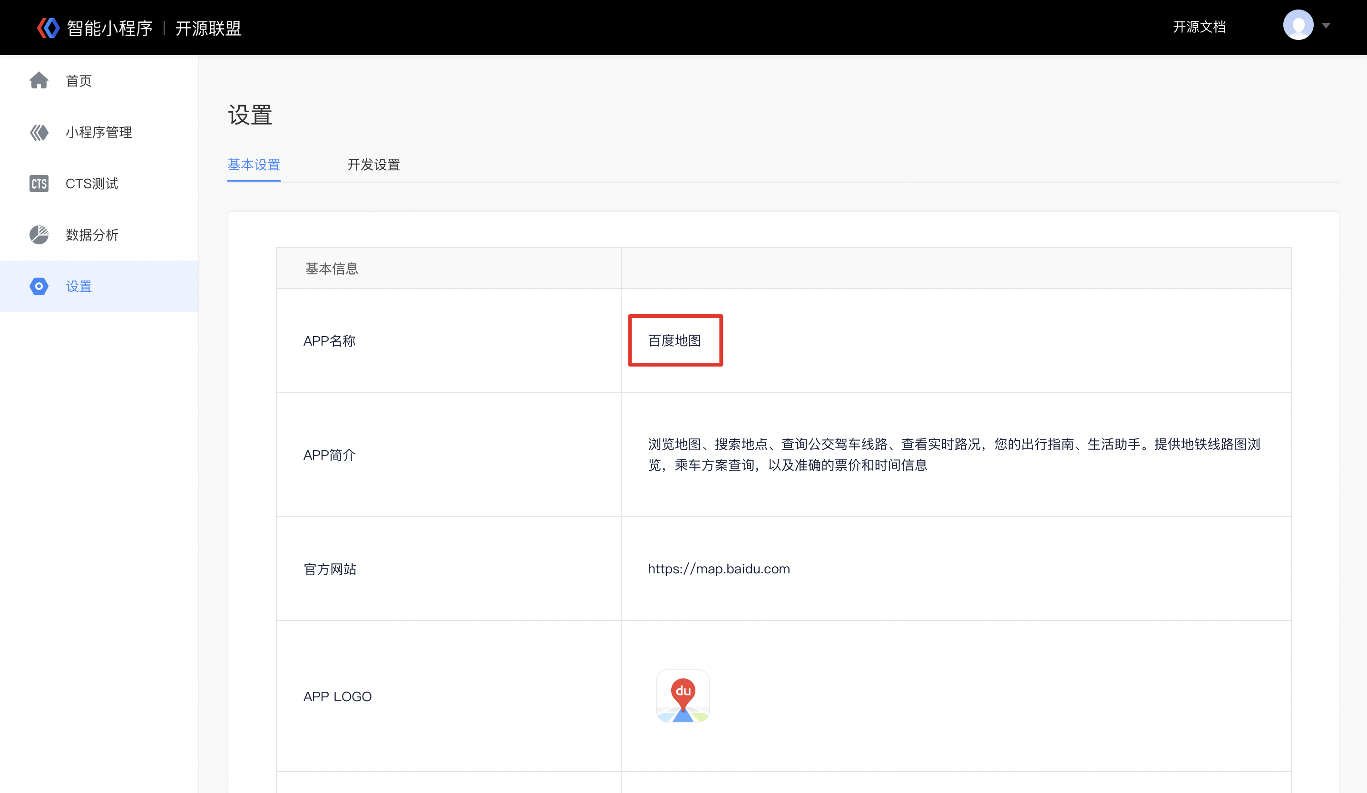Click the 开源联盟 header text
The height and width of the screenshot is (793, 1367).
pos(208,28)
